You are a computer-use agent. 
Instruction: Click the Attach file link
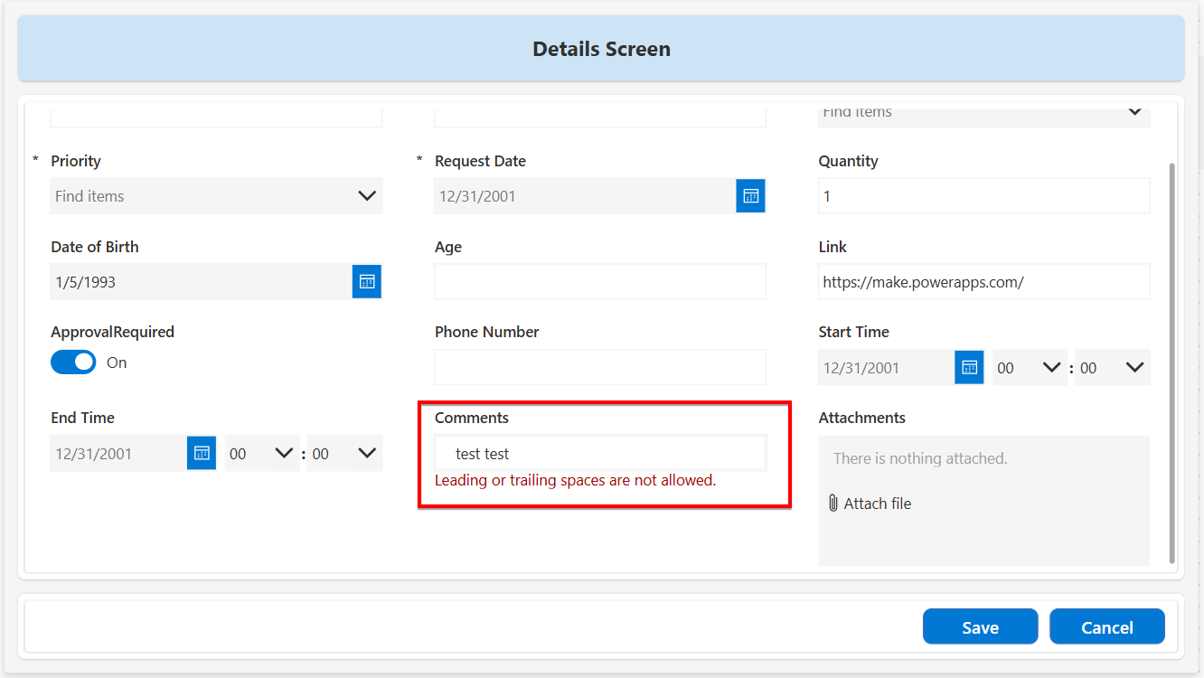click(877, 504)
